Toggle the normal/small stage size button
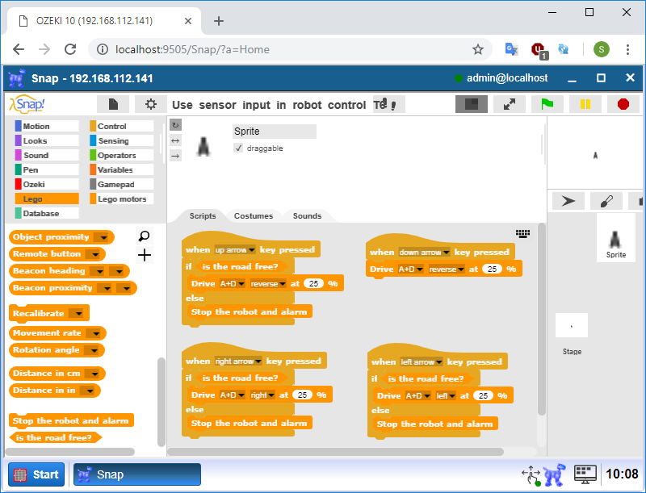The image size is (646, 493). click(x=472, y=104)
